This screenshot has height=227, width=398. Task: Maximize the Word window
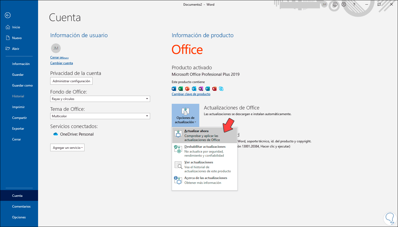(x=379, y=4)
